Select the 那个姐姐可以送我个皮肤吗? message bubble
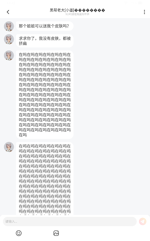The image size is (150, 241). point(45,26)
